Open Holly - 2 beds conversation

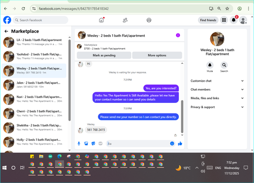34,141
